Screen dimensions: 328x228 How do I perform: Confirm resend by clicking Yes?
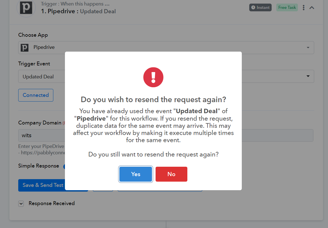pos(136,174)
